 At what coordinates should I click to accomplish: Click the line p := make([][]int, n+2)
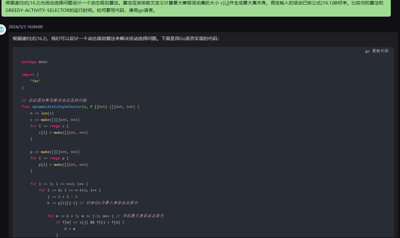point(55,152)
